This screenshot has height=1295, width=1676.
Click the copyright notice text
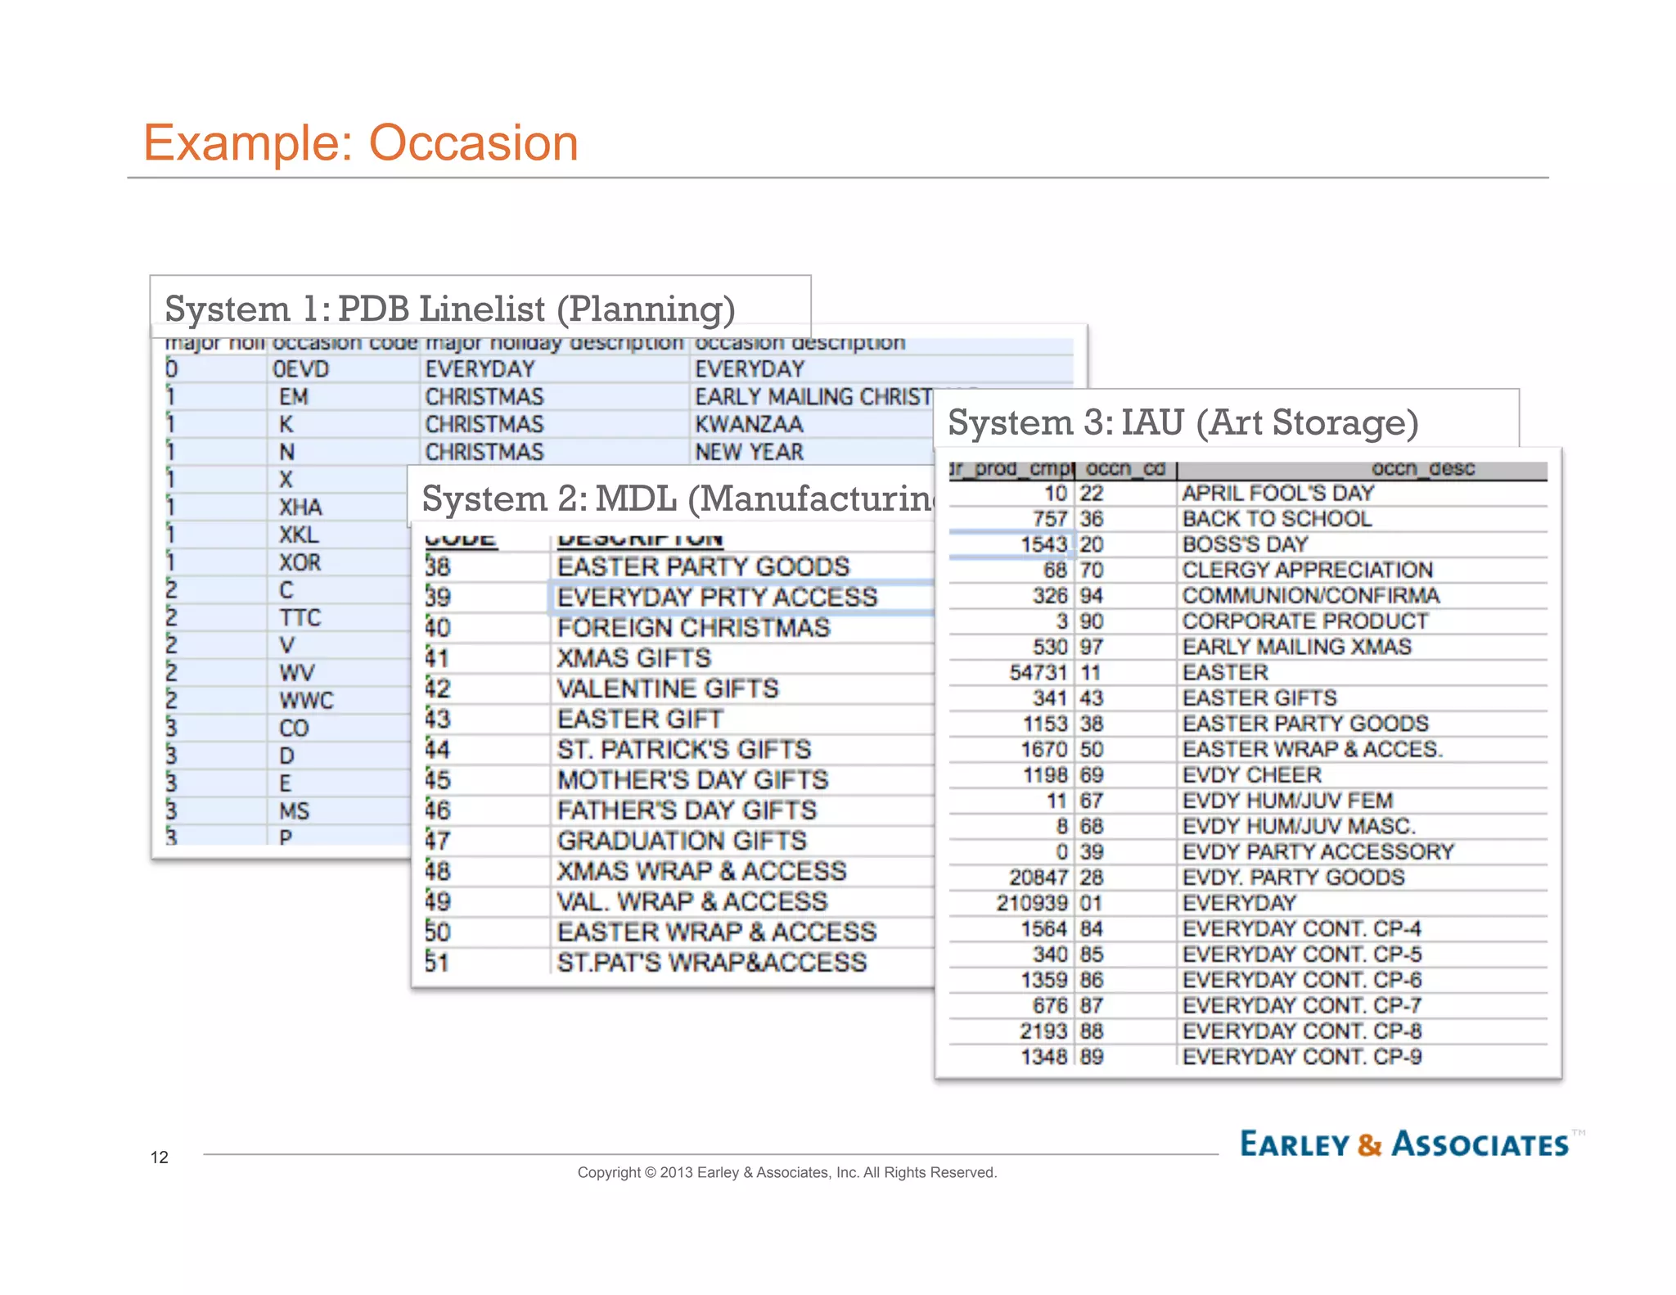(x=787, y=1173)
